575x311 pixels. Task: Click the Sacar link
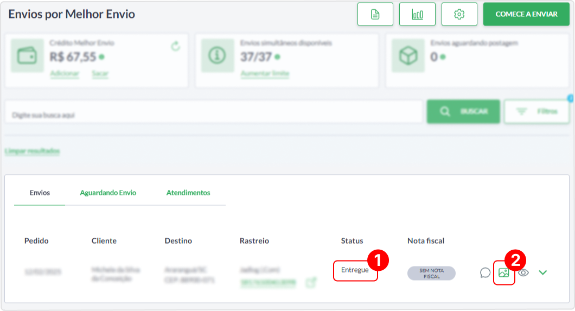(x=100, y=73)
